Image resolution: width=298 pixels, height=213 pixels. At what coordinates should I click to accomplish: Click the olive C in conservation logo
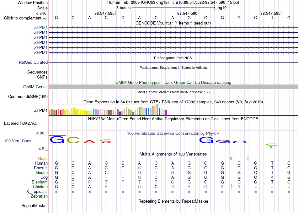pos(73,140)
